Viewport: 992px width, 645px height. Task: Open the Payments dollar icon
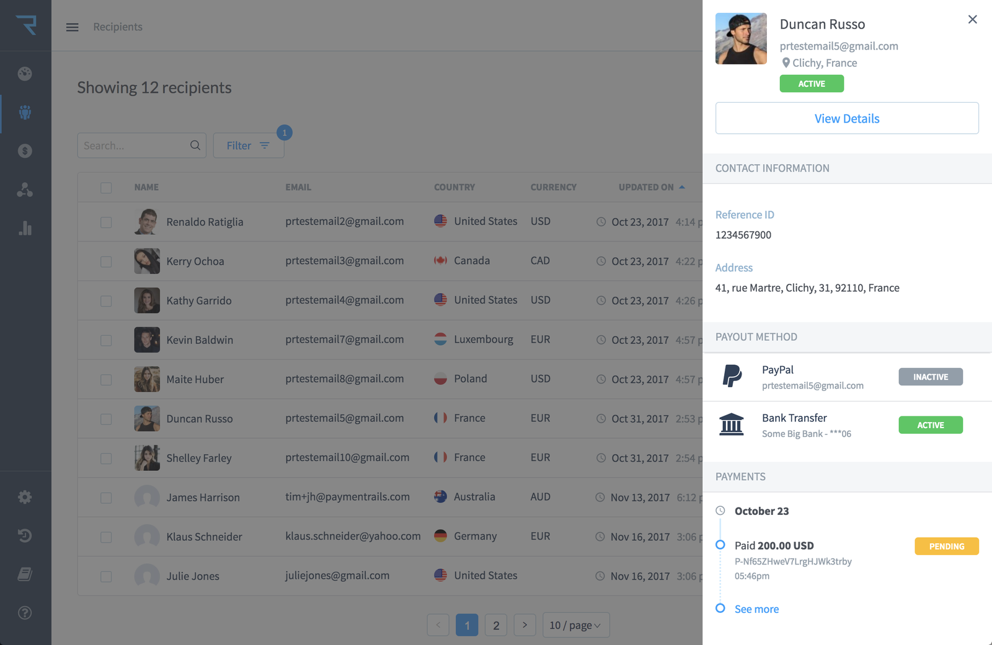(x=25, y=151)
